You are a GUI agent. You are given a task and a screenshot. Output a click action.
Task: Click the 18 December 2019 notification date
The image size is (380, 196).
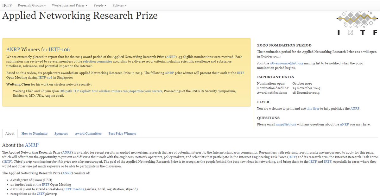(x=306, y=93)
